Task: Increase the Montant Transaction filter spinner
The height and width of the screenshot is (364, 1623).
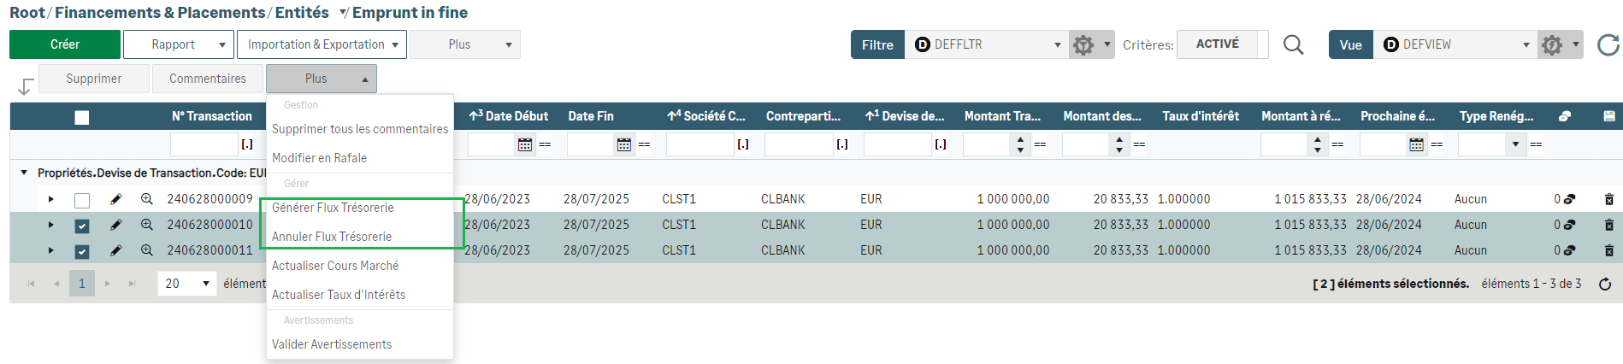Action: pos(1020,140)
